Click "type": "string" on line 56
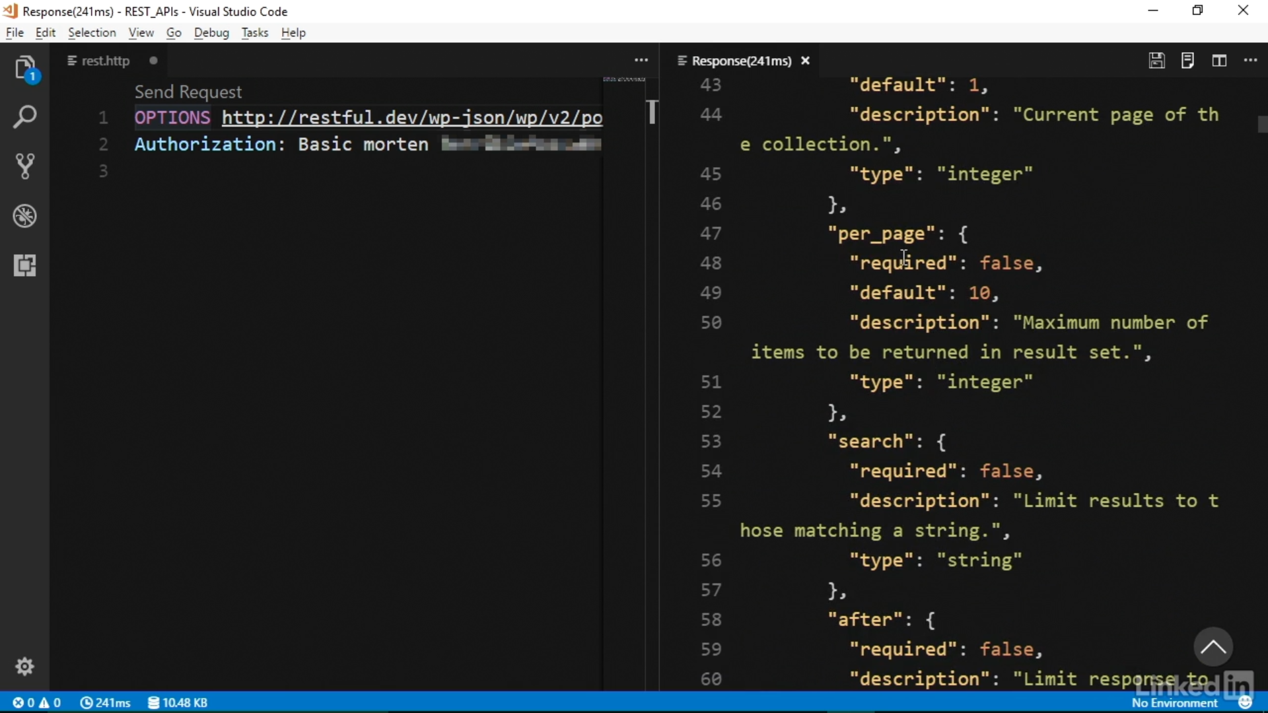Screen dimensions: 1268x713 point(935,560)
